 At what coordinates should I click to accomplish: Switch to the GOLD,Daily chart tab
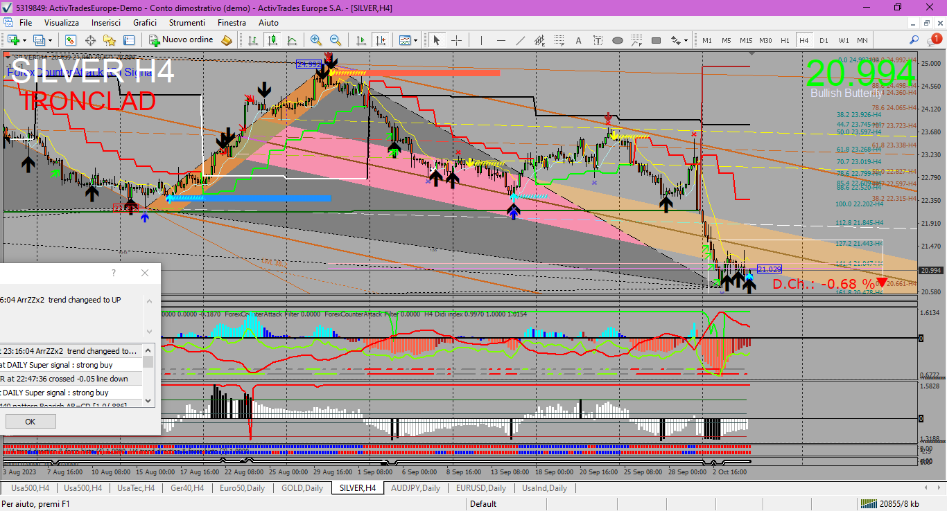click(302, 488)
